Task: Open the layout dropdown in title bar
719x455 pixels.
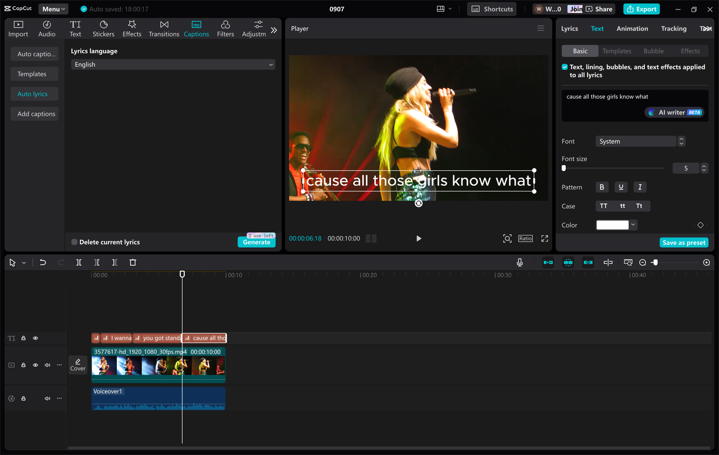Action: point(444,9)
